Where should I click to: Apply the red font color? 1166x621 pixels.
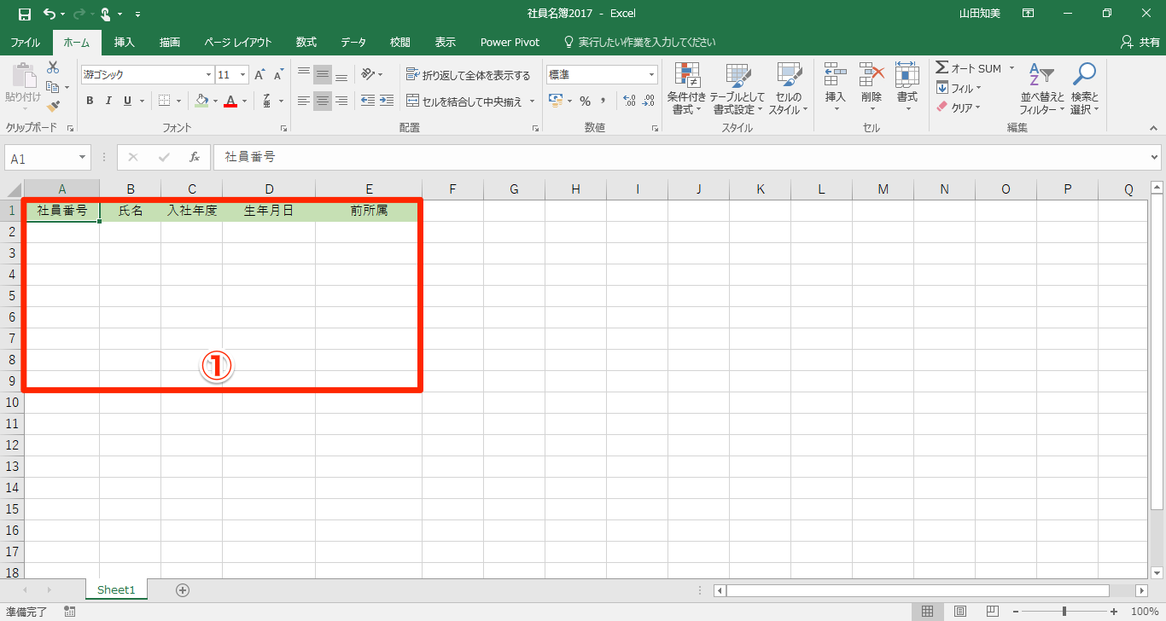click(230, 101)
